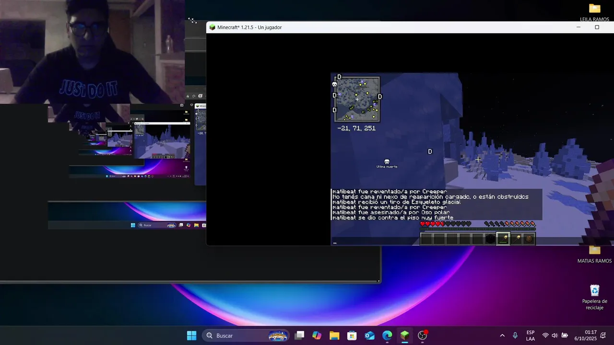614x345 pixels.
Task: Click the Minecraft 1.21.5 window title text
Action: pos(249,27)
